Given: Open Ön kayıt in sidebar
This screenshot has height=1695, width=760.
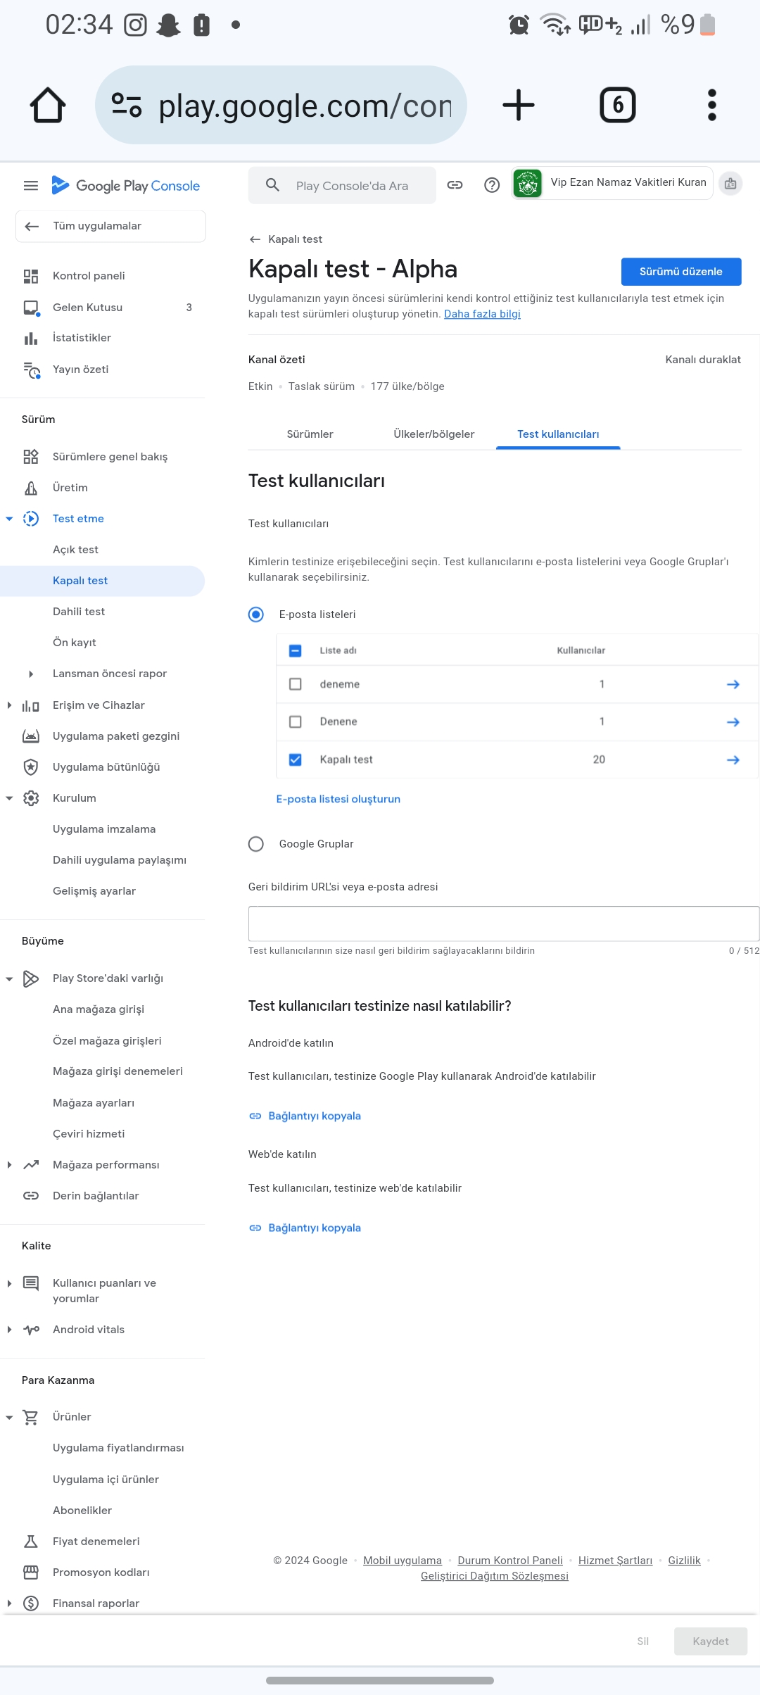Looking at the screenshot, I should pos(75,643).
